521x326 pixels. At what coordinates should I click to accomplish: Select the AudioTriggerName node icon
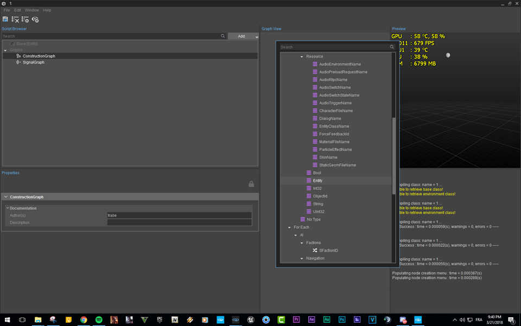click(315, 103)
